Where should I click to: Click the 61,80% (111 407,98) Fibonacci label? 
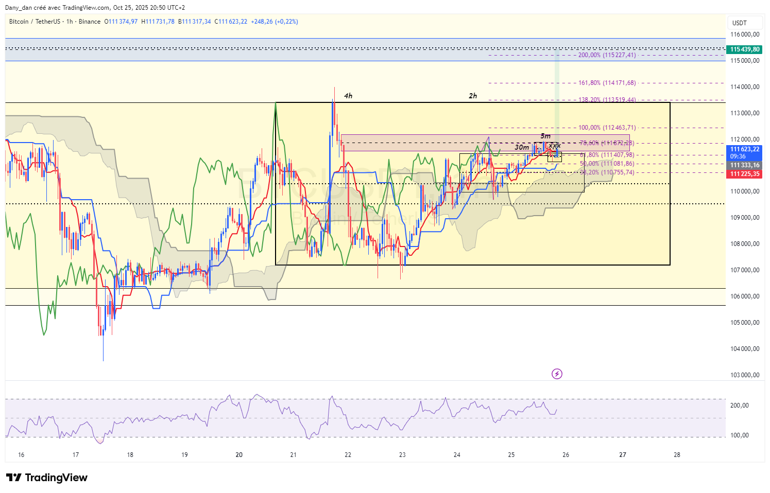point(607,155)
